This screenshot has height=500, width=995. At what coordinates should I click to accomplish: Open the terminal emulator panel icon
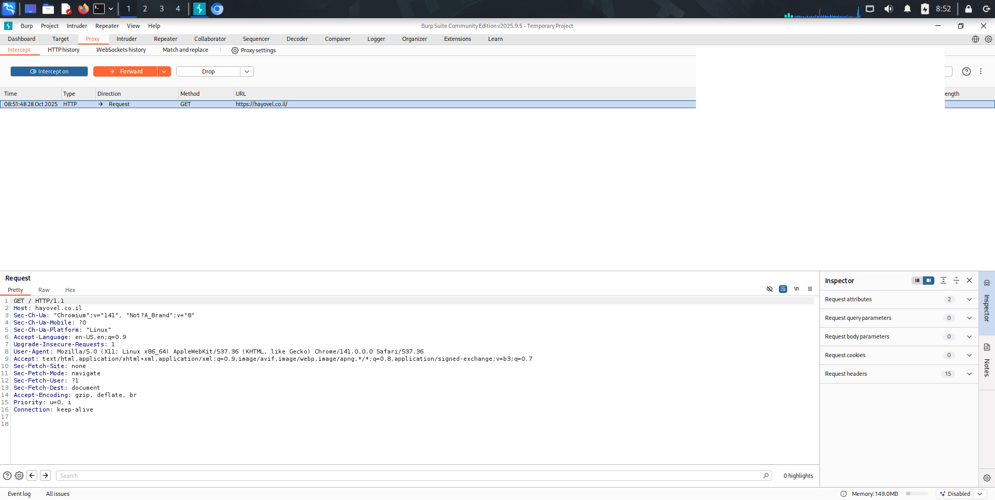[x=99, y=9]
